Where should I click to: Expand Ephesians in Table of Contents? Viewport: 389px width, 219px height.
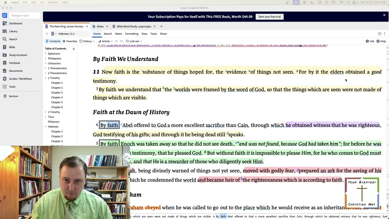tap(46, 54)
